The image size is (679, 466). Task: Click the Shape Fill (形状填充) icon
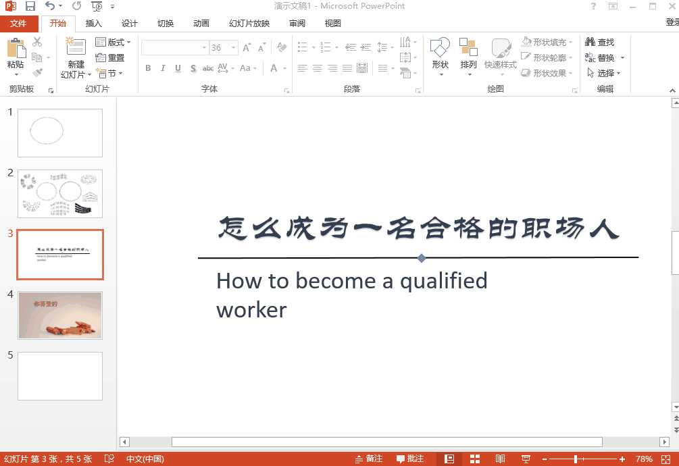526,42
